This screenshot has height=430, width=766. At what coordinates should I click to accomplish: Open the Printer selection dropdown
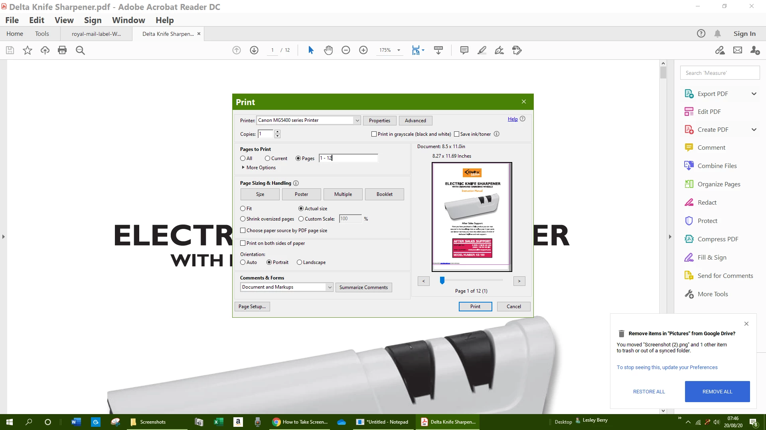(x=357, y=120)
